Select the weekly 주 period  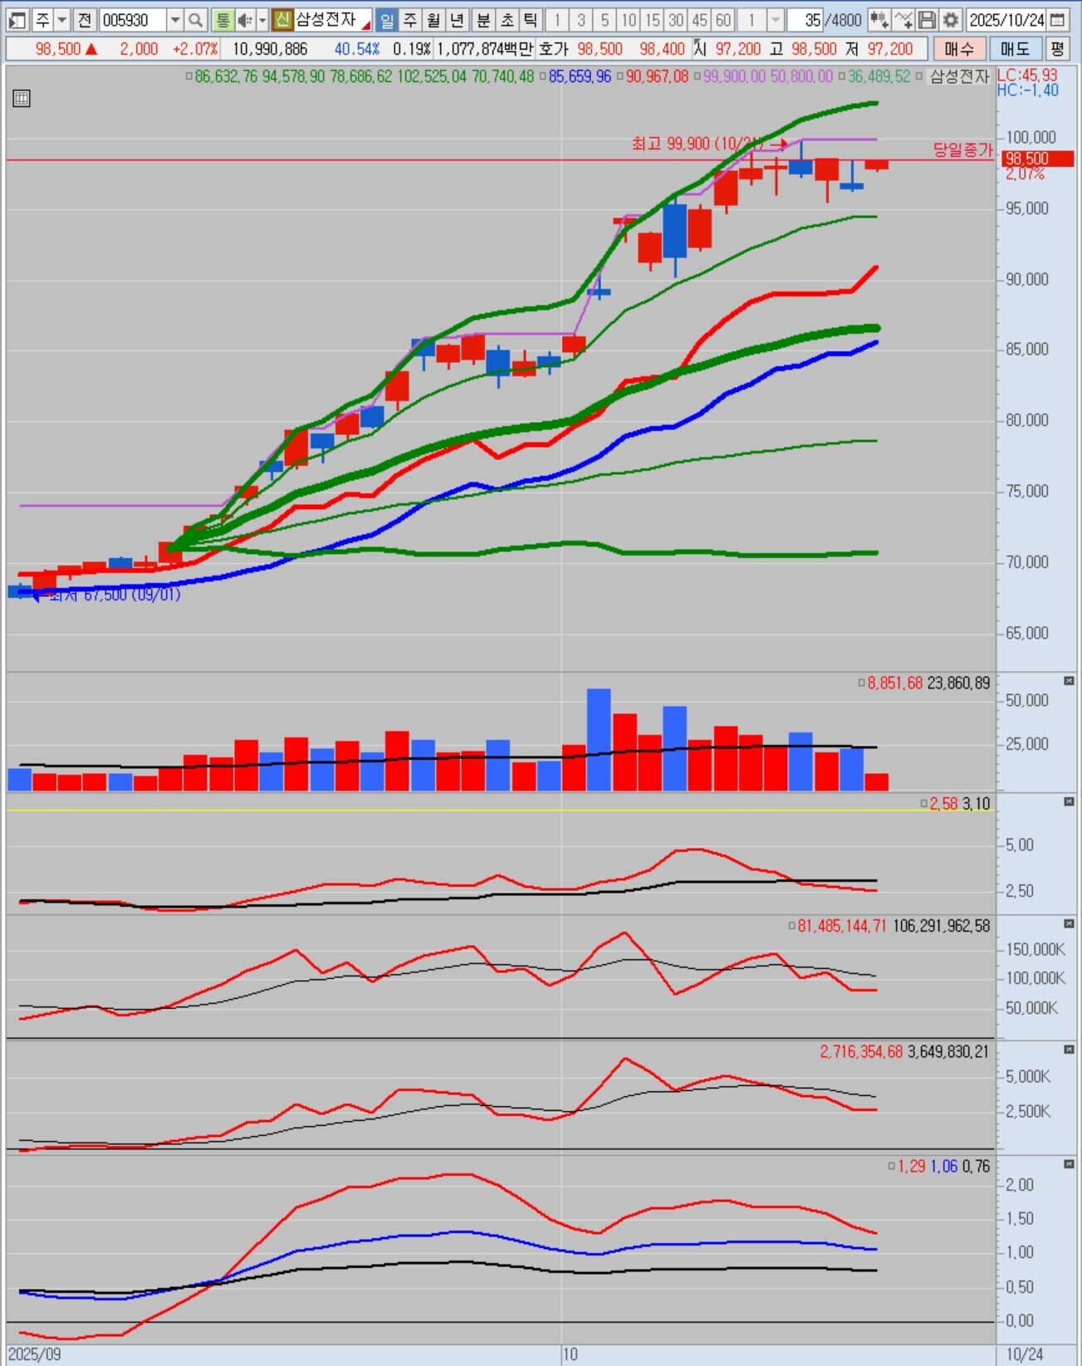click(x=410, y=20)
